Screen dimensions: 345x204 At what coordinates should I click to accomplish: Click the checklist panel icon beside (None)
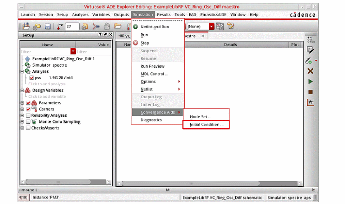220,27
